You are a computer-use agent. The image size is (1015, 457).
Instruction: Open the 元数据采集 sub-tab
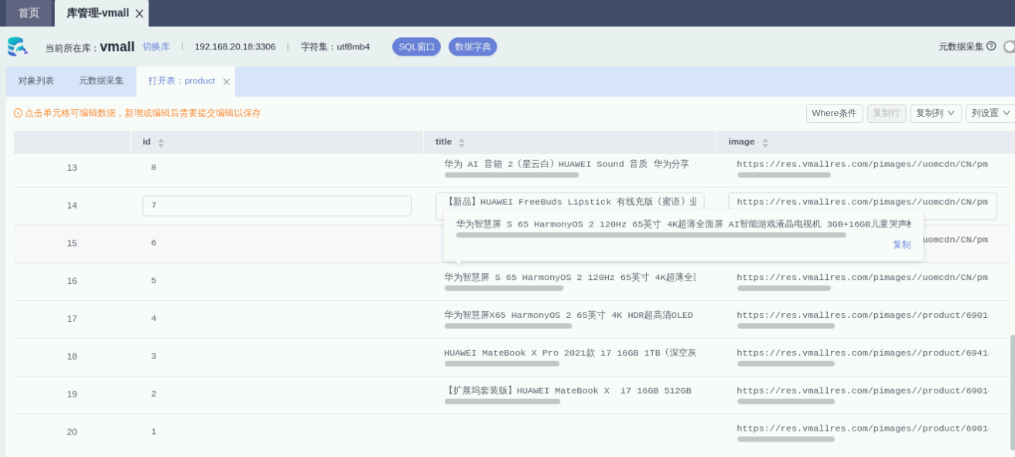[101, 80]
